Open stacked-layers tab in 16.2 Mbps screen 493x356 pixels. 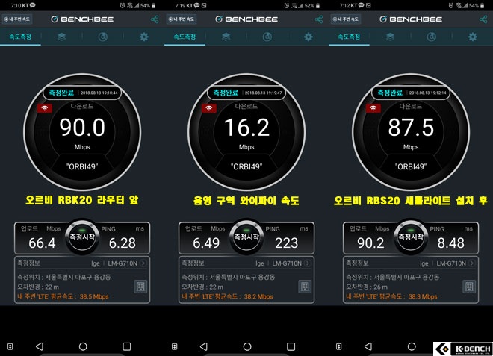pyautogui.click(x=226, y=37)
